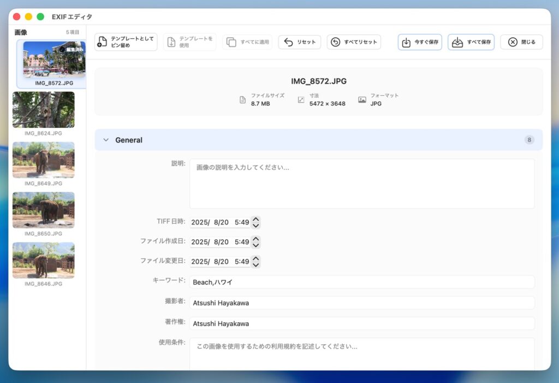Image resolution: width=559 pixels, height=383 pixels.
Task: Click the pin as template icon
Action: tap(102, 42)
